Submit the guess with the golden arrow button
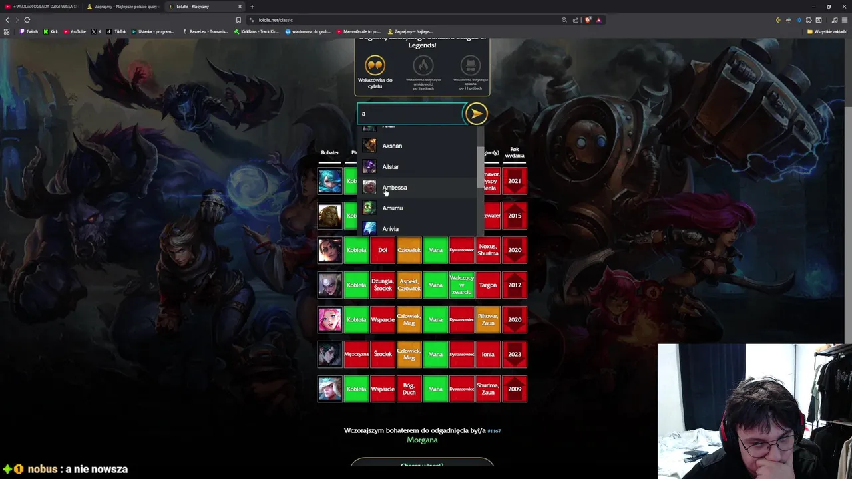852x479 pixels. point(476,114)
